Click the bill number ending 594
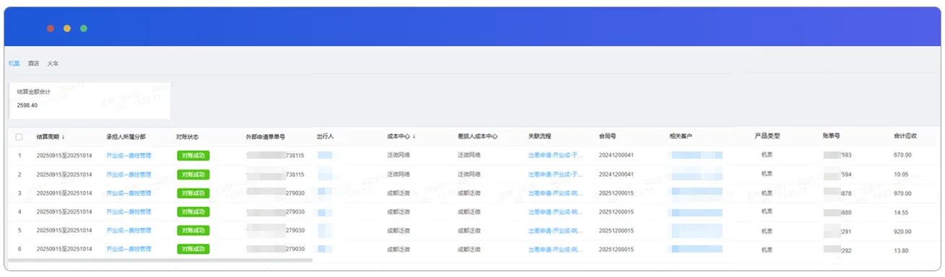945x277 pixels. pyautogui.click(x=837, y=175)
